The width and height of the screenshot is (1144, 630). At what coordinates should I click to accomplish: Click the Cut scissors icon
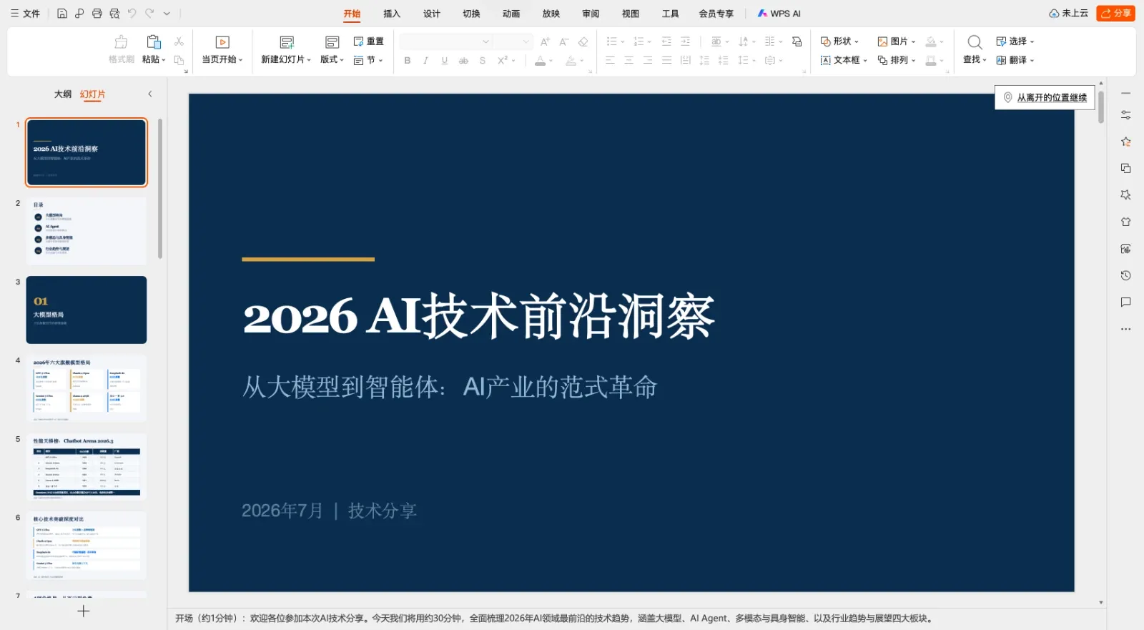(x=179, y=41)
